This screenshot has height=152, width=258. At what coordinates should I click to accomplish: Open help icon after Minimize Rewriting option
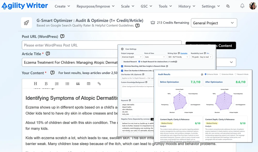167,66
